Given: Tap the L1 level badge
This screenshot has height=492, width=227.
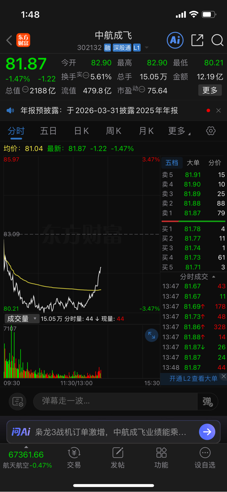Looking at the screenshot, I should pyautogui.click(x=137, y=48).
